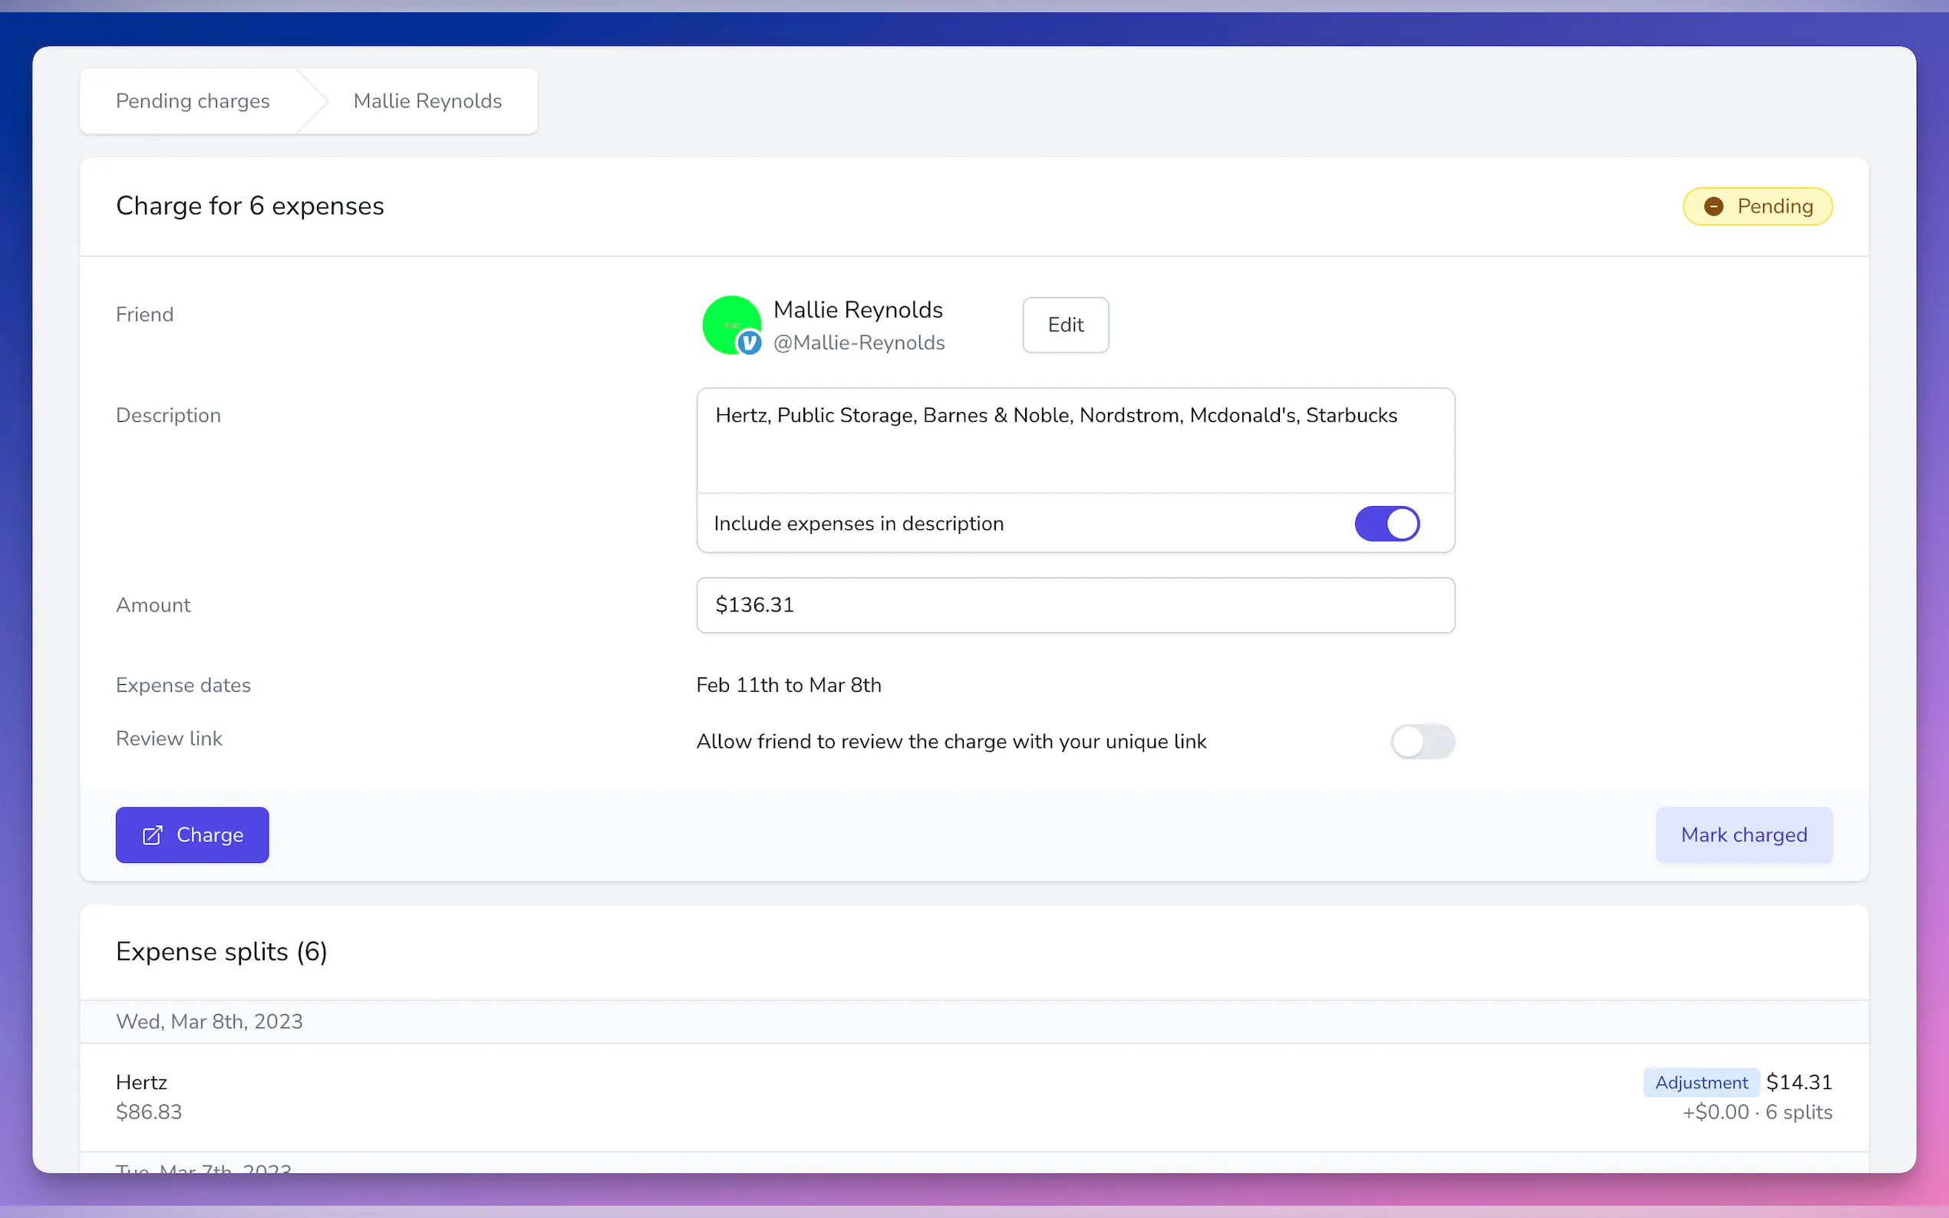Viewport: 1949px width, 1218px height.
Task: Click the Adjustment tag on Hertz
Action: pos(1700,1083)
